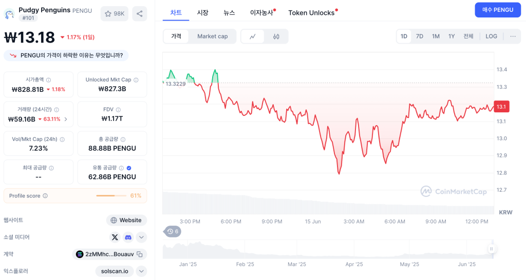
Task: Show info tooltip for Vol/Mkt Cap (24h)
Action: [x=62, y=139]
